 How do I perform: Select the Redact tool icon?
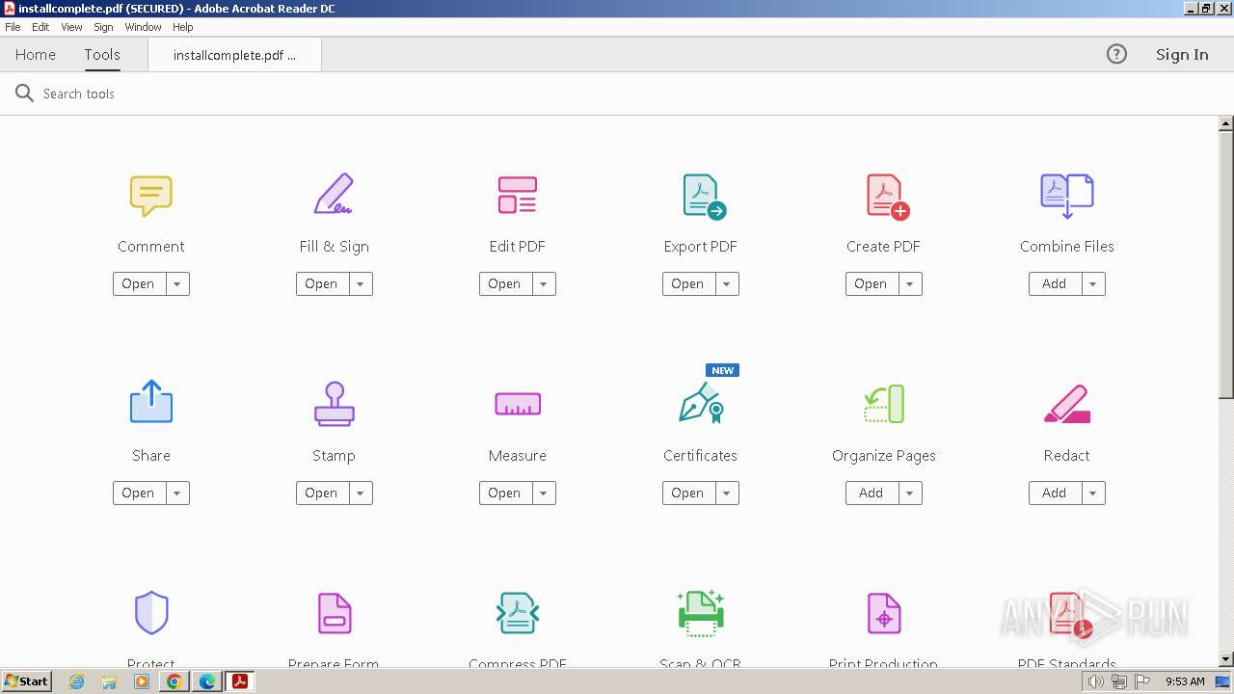1066,404
